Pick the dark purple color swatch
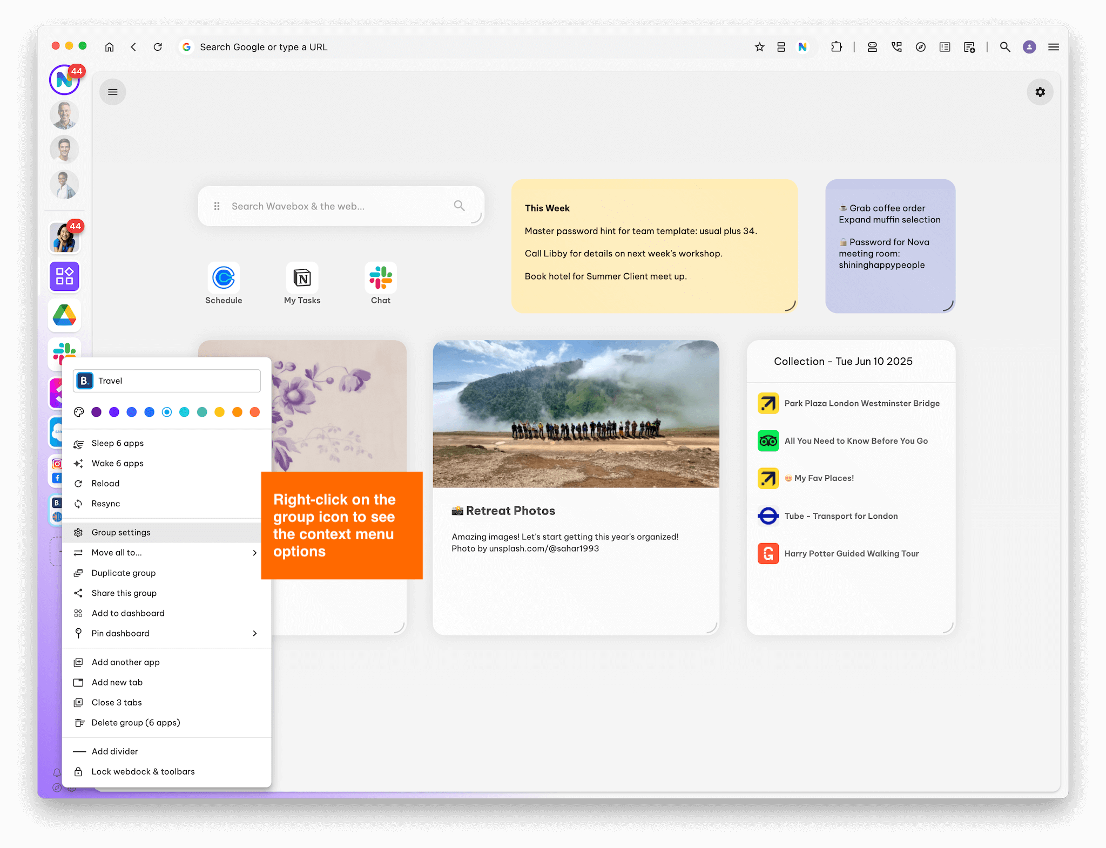 (x=97, y=412)
